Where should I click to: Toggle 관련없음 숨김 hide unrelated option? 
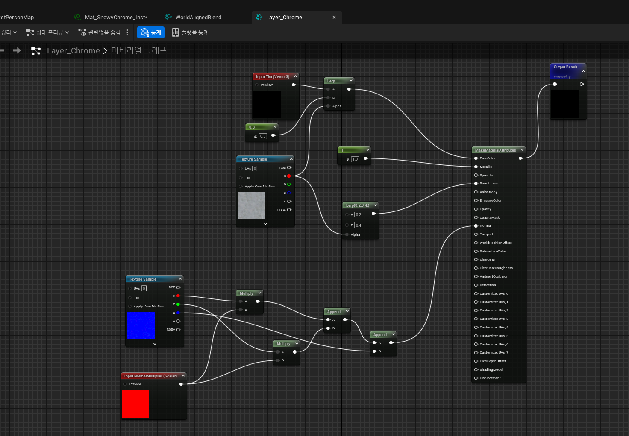click(x=100, y=32)
